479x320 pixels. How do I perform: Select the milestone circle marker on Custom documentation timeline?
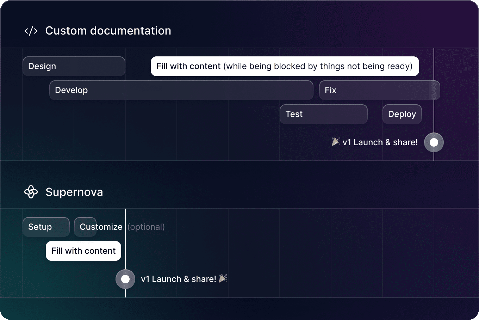coord(434,142)
